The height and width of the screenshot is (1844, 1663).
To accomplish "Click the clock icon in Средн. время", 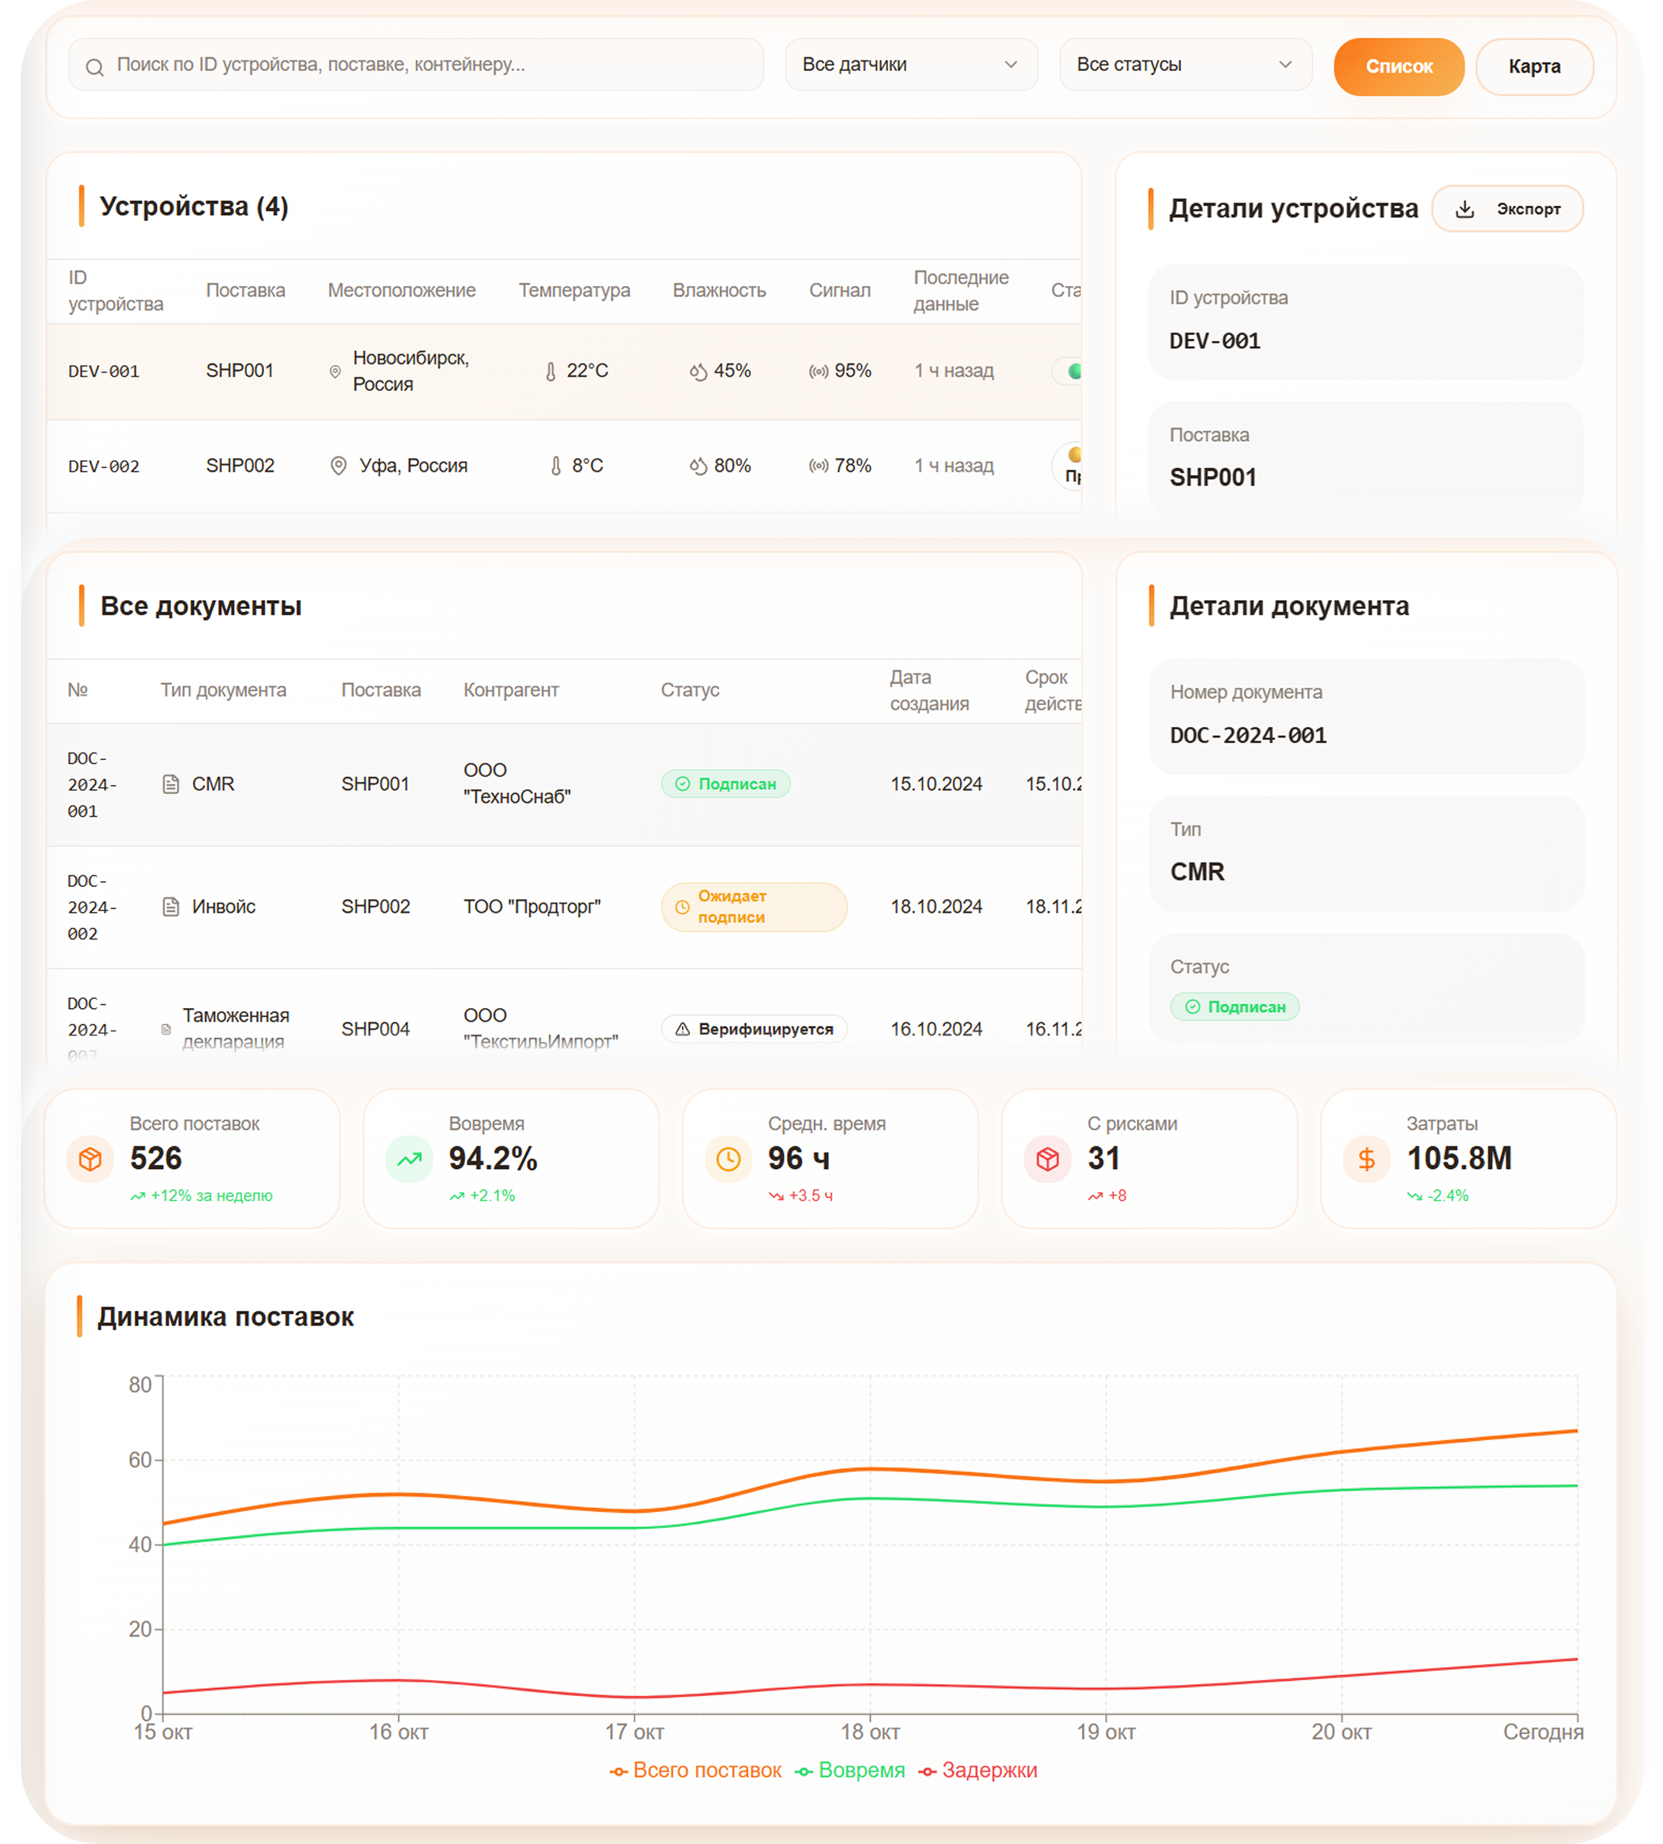I will pos(728,1159).
